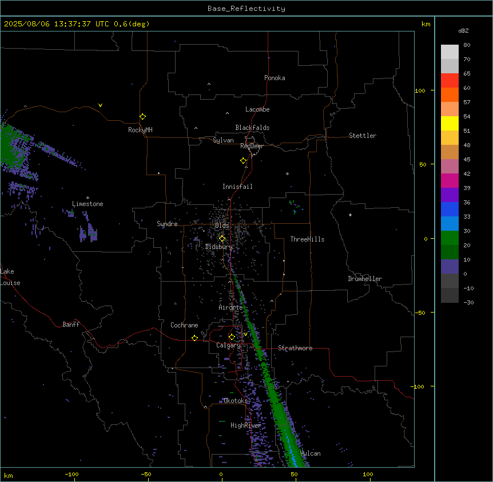Select the yellow diamond marker between Olds and Didsbury

pos(222,239)
